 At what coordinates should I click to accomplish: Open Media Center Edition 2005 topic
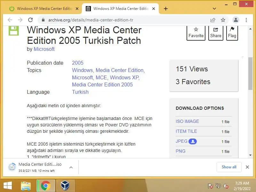[x=102, y=84]
